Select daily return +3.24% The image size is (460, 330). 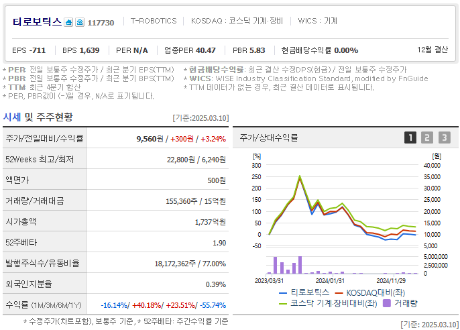(x=213, y=139)
